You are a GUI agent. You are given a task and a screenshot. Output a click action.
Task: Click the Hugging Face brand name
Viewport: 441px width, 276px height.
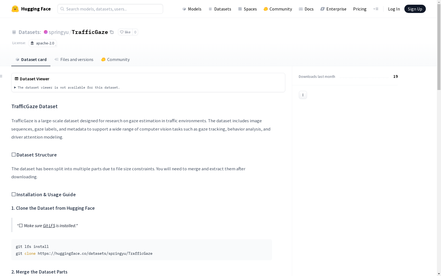coord(36,9)
